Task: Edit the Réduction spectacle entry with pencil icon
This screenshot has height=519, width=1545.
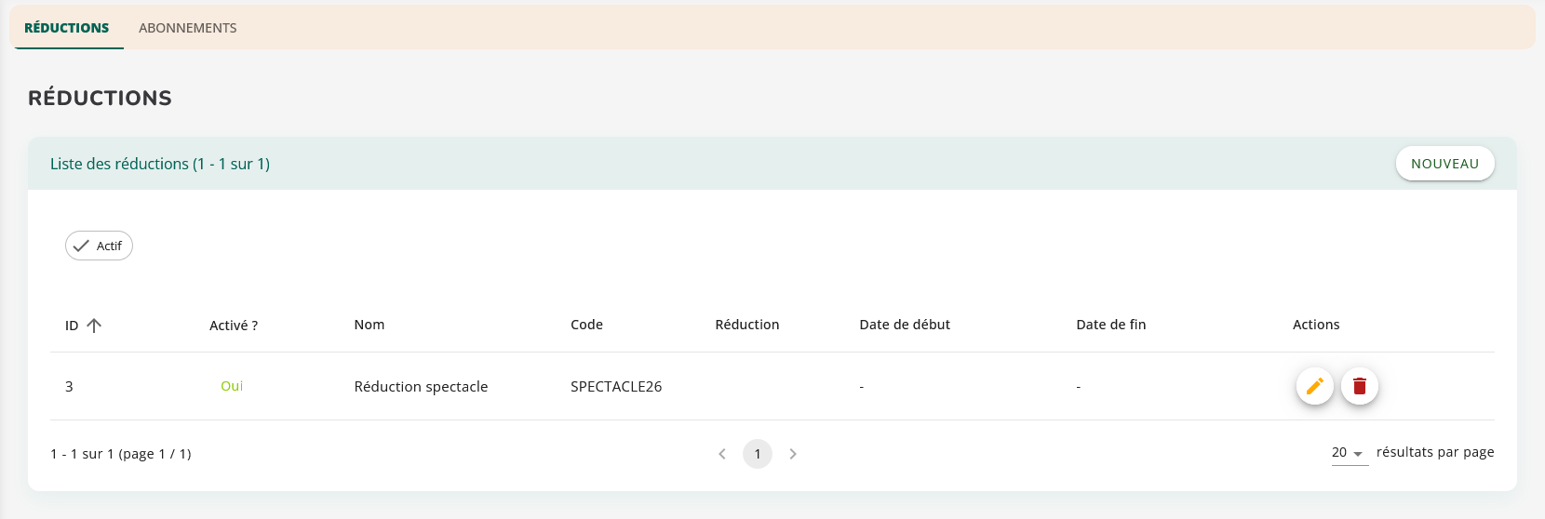Action: (x=1314, y=386)
